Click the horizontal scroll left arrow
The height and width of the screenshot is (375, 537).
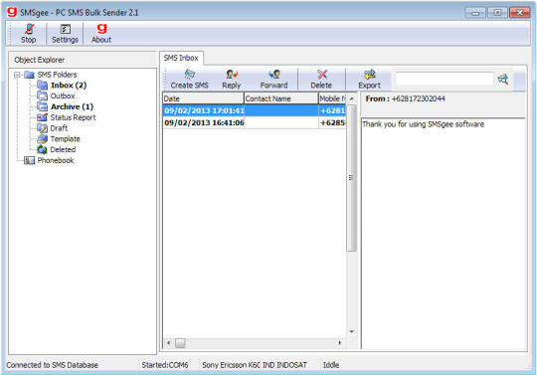[168, 343]
